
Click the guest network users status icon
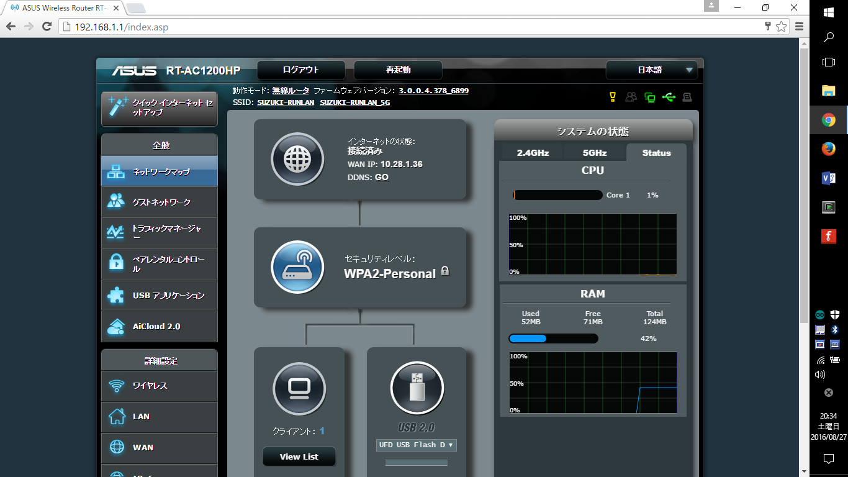631,97
